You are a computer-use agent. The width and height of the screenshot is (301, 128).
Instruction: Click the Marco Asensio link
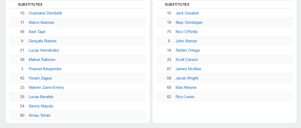tap(41, 22)
